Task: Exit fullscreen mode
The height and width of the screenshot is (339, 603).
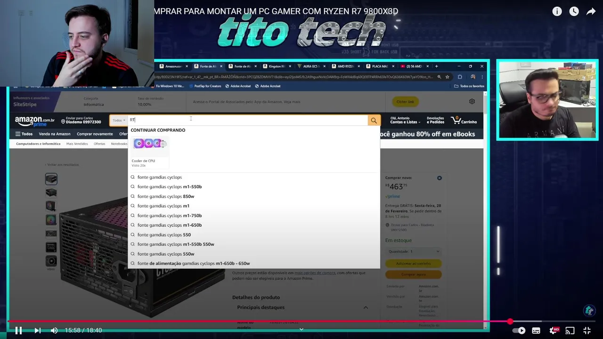Action: [x=587, y=331]
